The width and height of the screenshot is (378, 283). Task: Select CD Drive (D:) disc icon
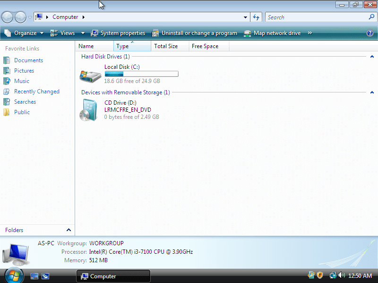coord(88,110)
